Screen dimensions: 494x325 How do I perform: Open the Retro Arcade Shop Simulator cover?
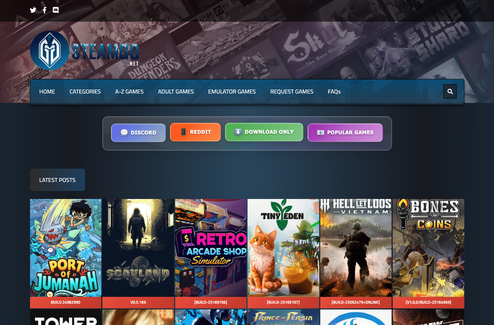point(211,248)
